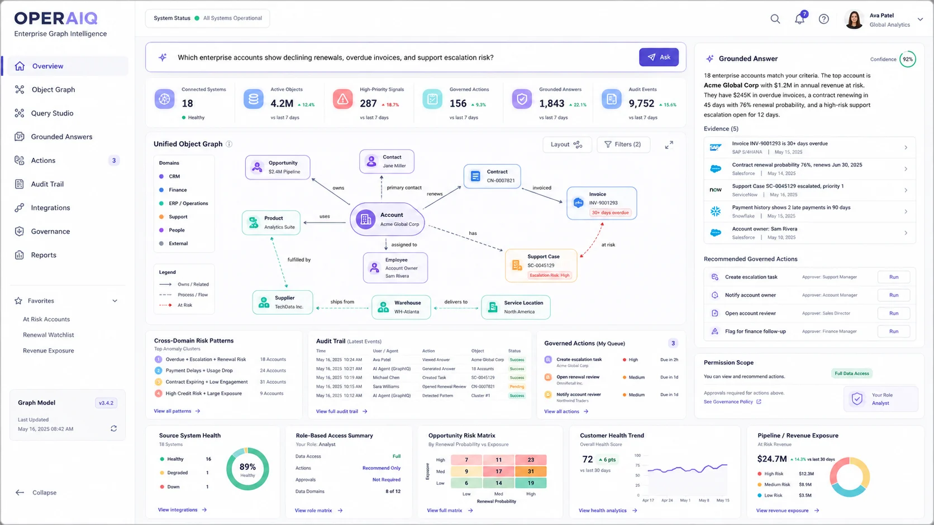Open the Ava Patel user menu chevron
Viewport: 934px width, 525px height.
coord(920,20)
